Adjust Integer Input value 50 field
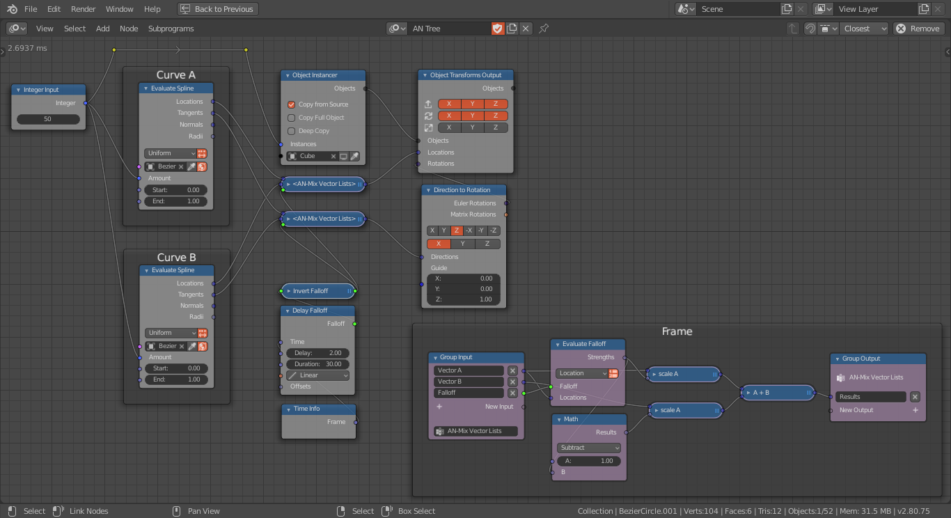 (48, 119)
